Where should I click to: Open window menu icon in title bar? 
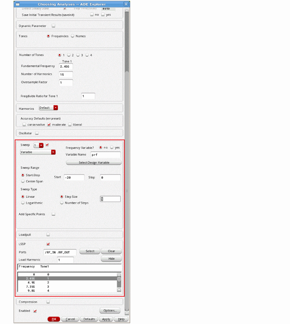pos(17,4)
